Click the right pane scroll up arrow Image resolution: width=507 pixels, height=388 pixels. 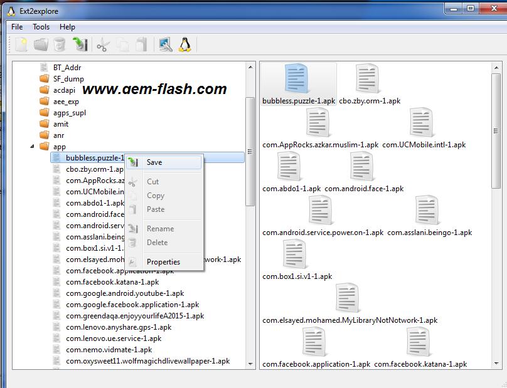496,68
